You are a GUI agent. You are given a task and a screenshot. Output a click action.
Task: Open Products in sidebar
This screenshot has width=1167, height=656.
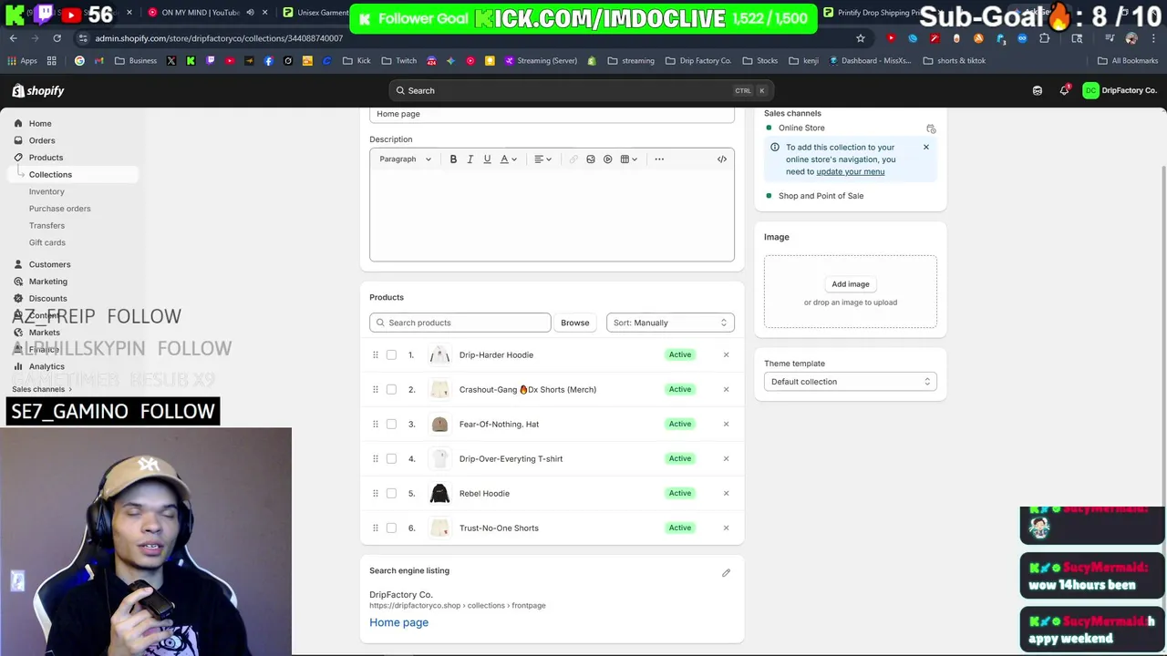(46, 158)
